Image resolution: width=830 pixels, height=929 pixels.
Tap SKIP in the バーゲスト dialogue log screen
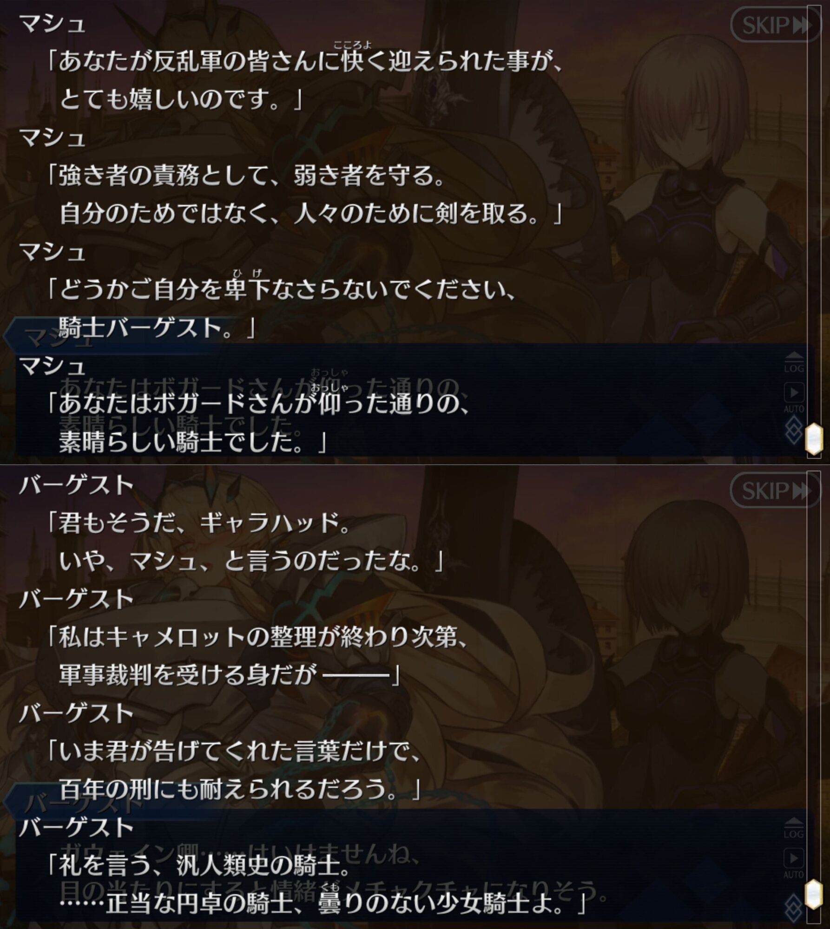pyautogui.click(x=775, y=490)
